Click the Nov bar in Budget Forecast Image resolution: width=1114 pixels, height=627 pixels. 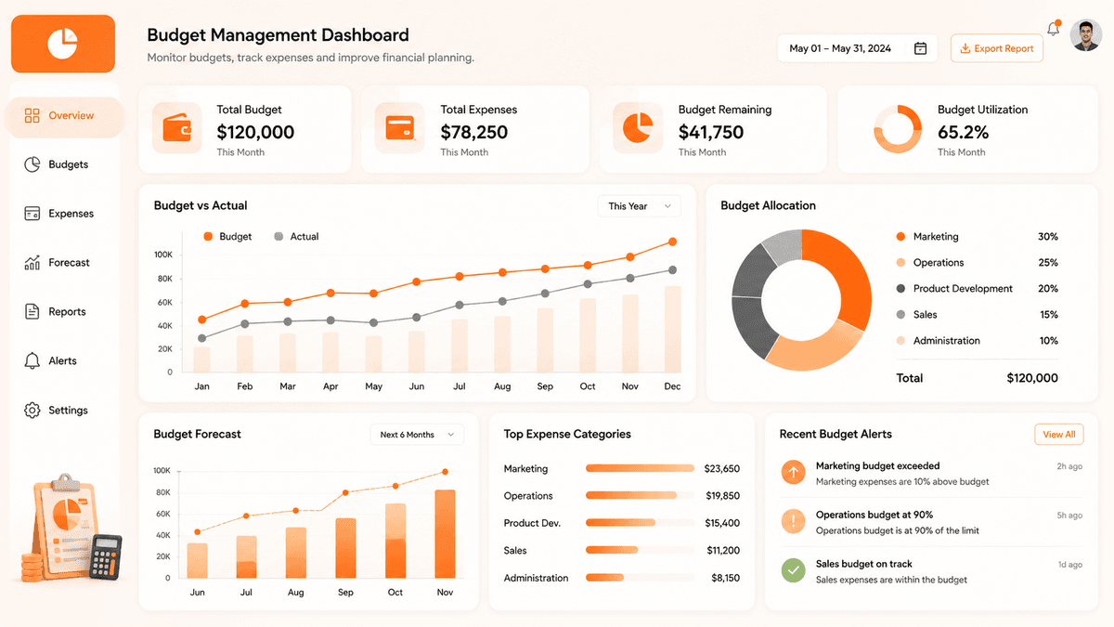[x=445, y=533]
